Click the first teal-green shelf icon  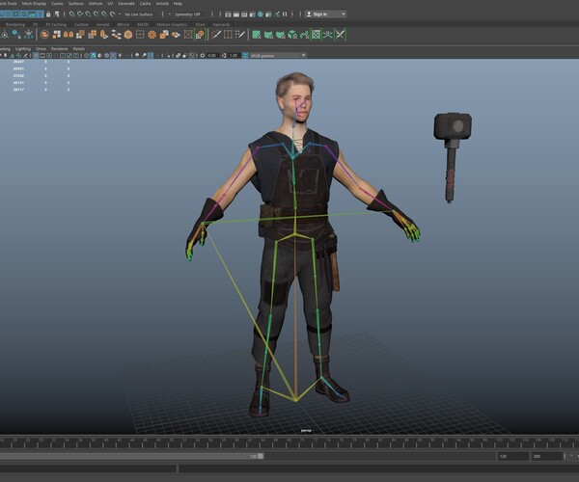[x=257, y=35]
